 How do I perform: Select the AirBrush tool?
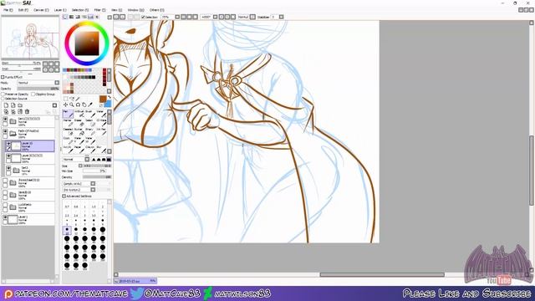[x=79, y=114]
